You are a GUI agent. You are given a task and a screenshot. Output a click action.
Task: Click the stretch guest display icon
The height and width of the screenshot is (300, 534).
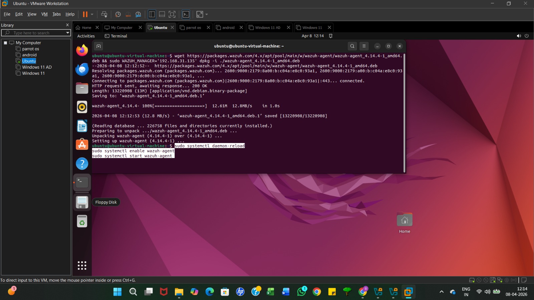point(200,14)
